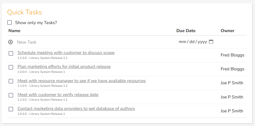This screenshot has width=255, height=126.
Task: Open Plan marketing efforts task link
Action: click(64, 67)
